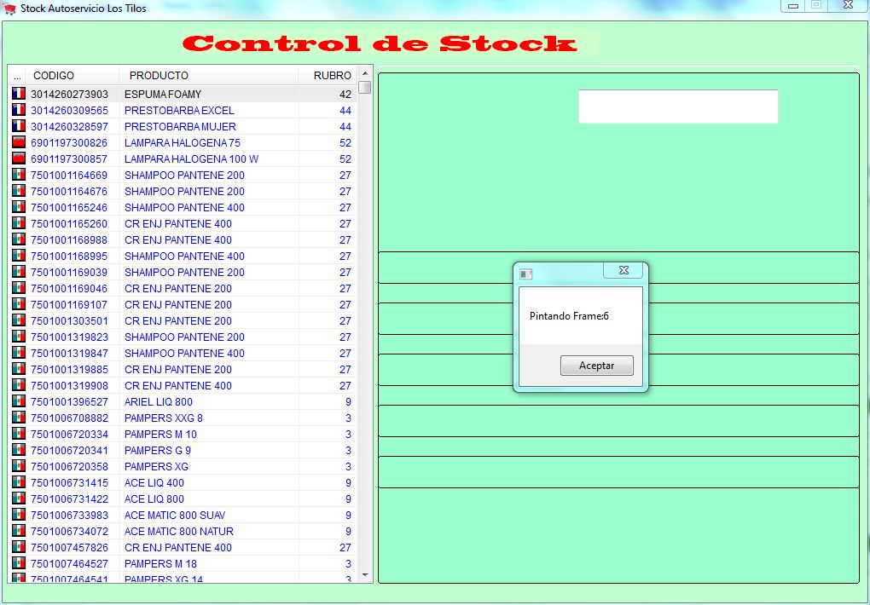Click the flag icon beside ACE MATIC 800 SUAV

(18, 515)
